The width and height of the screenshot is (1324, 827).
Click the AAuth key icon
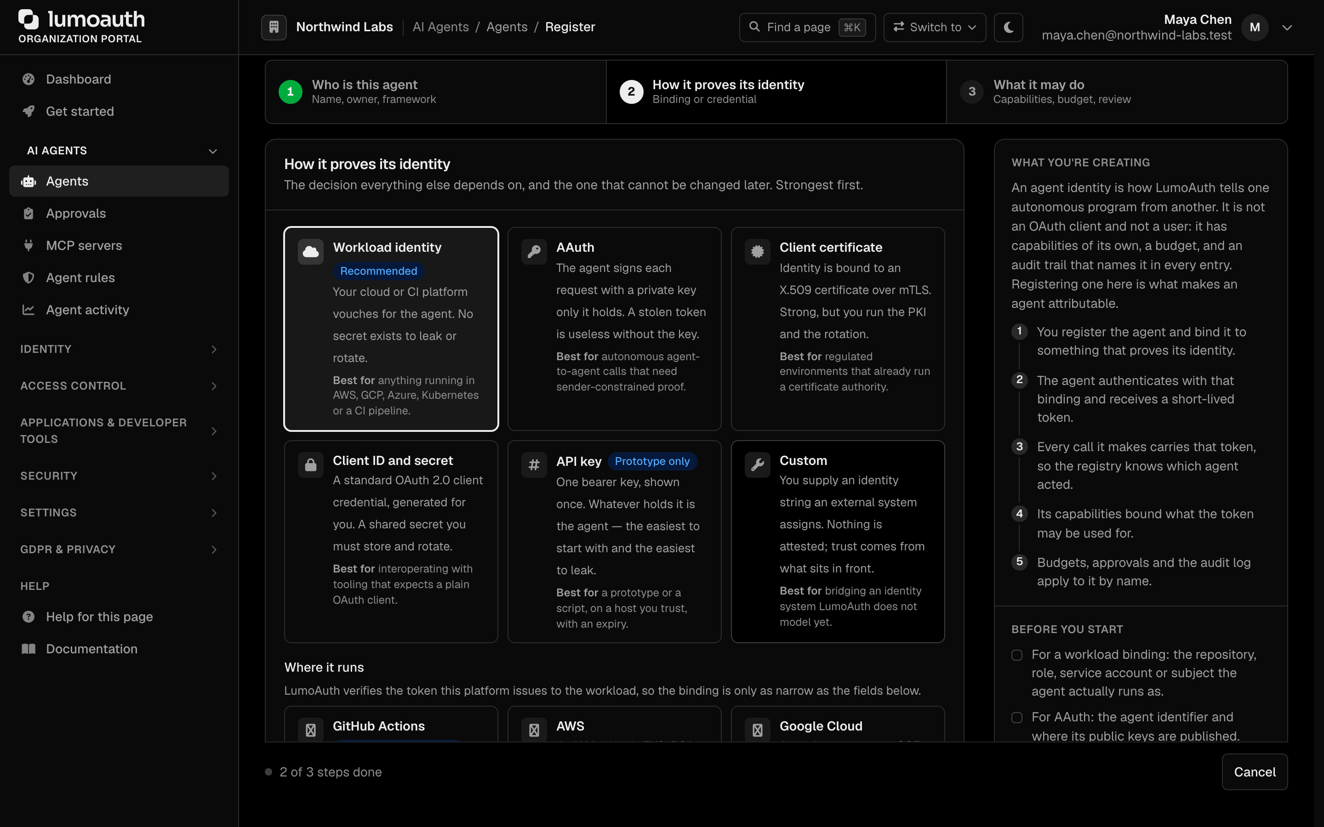tap(534, 252)
